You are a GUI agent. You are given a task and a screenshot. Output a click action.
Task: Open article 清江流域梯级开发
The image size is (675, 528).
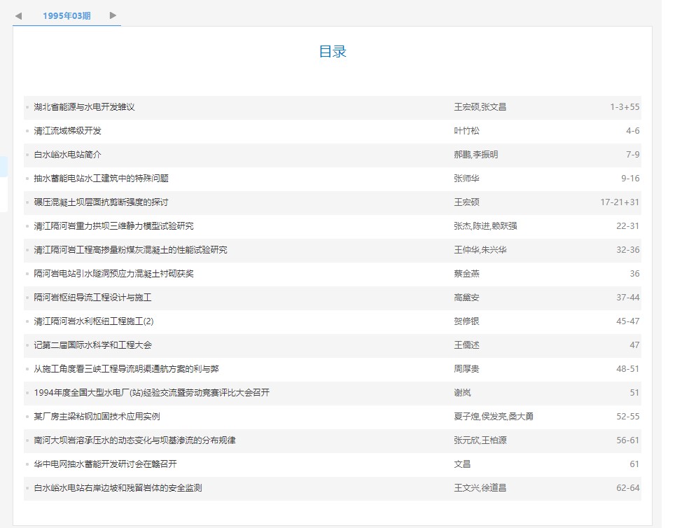point(68,131)
